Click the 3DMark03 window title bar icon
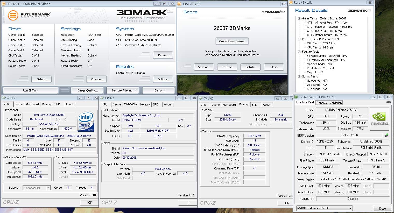This screenshot has height=213, width=394. tap(4, 4)
